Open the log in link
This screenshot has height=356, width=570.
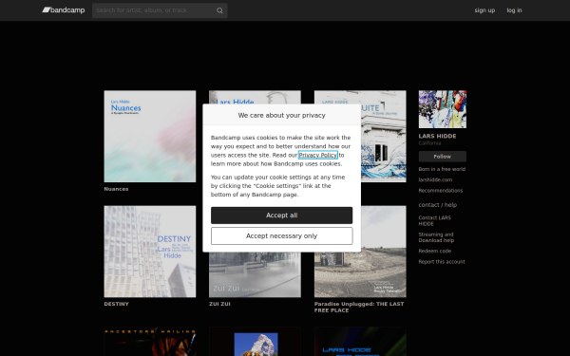514,10
